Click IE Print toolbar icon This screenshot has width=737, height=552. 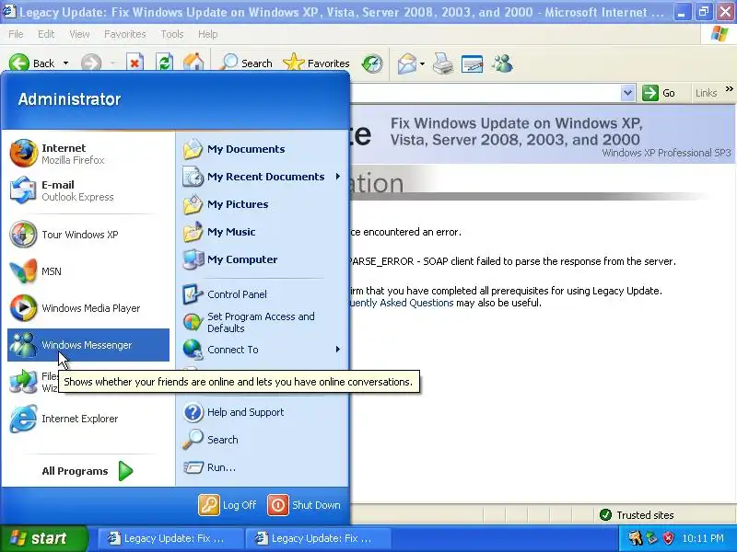pos(443,63)
